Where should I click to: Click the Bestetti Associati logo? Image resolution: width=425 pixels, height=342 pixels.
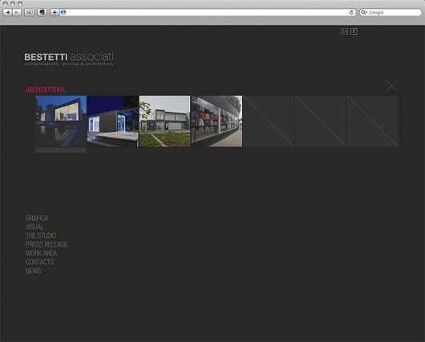tap(69, 58)
